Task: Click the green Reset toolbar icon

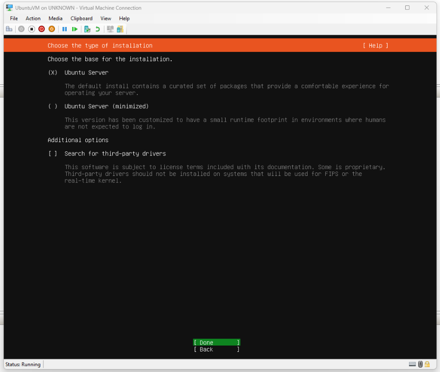Action: 75,29
